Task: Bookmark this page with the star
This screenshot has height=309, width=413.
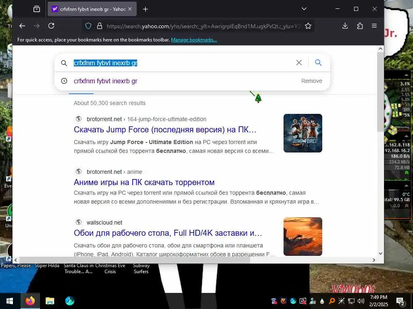Action: pos(308,26)
